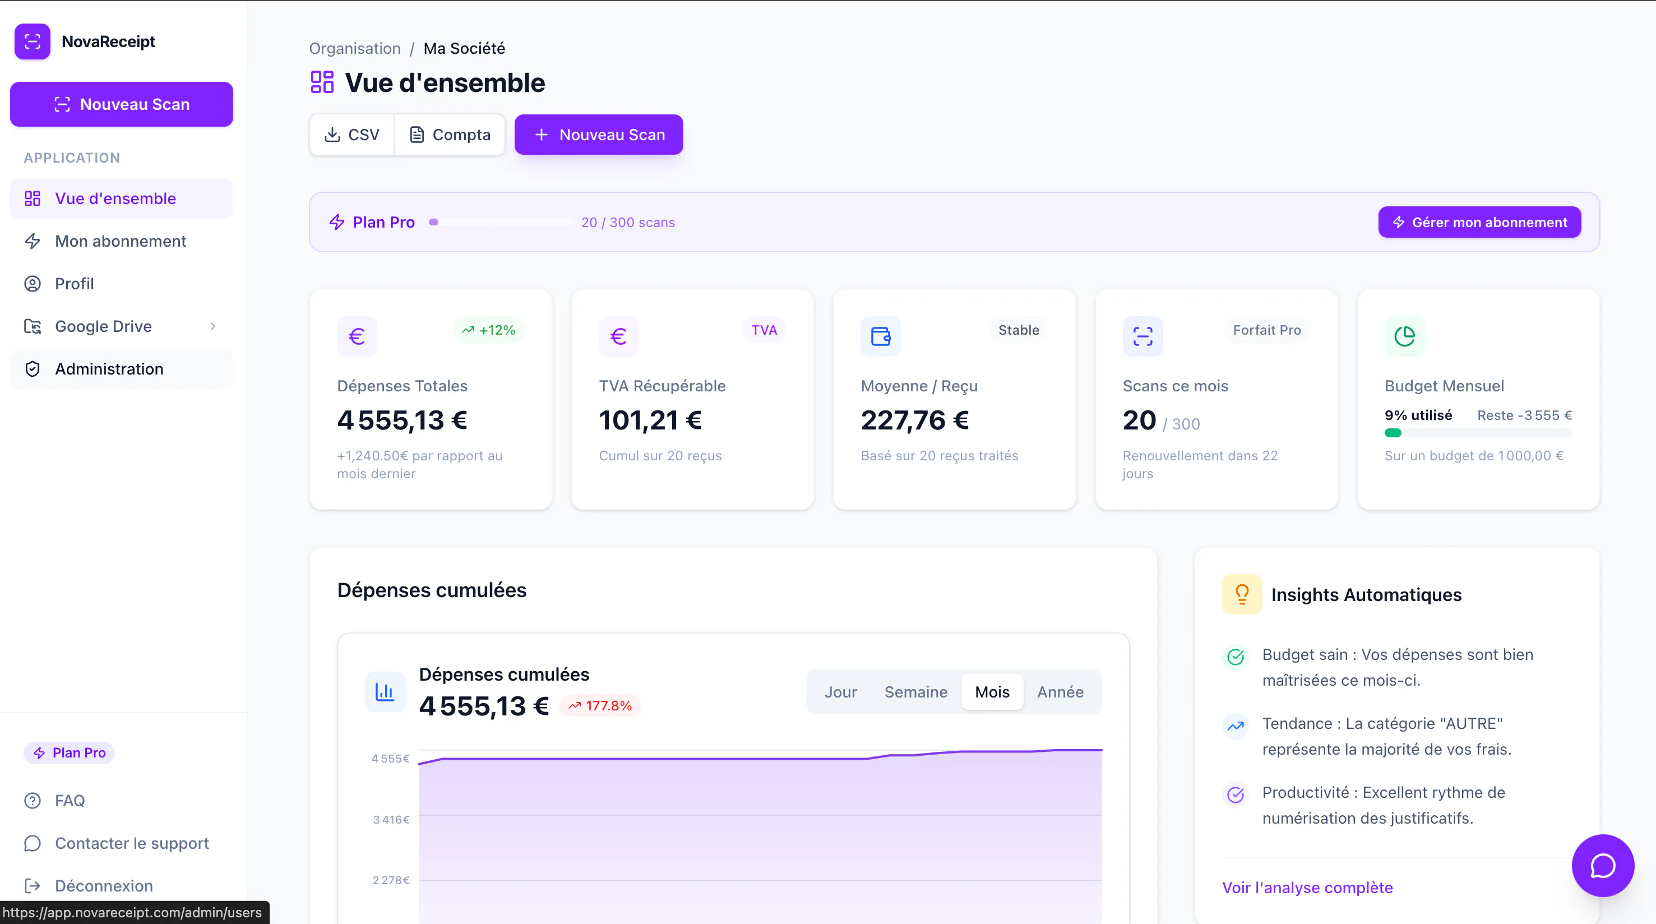This screenshot has height=924, width=1656.
Task: Click the check icon next to Budget sain
Action: 1236,657
